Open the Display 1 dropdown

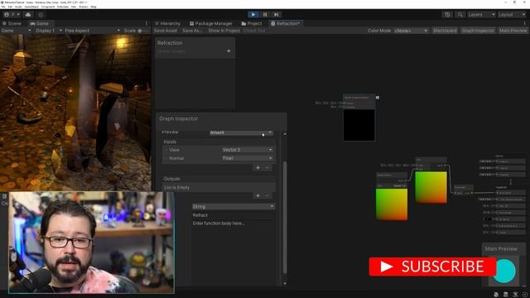click(x=48, y=31)
